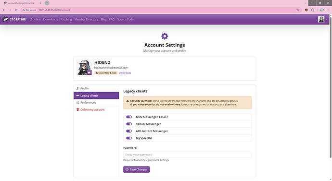
Task: Close the Account Settings tab
Action: (40, 3)
